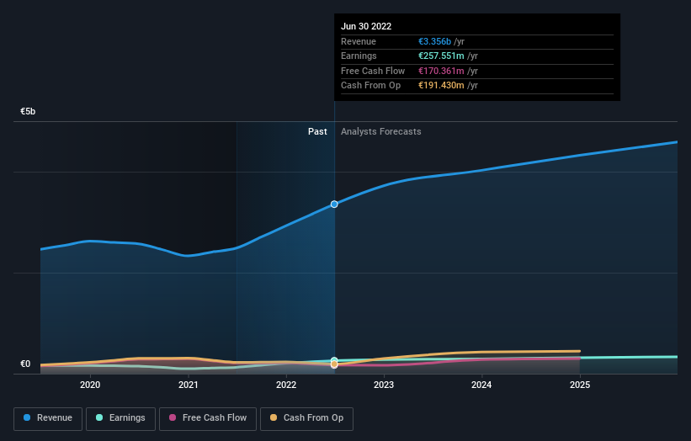Click the €191.430m cash from op value
Viewport: 691px width, 441px height.
(441, 86)
